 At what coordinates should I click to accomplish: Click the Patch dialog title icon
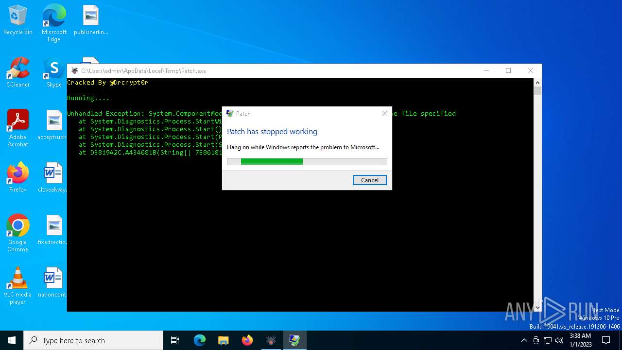[230, 113]
